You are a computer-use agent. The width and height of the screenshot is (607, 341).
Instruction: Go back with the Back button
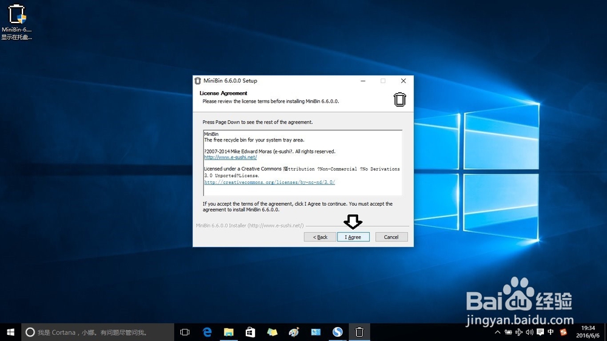click(320, 237)
